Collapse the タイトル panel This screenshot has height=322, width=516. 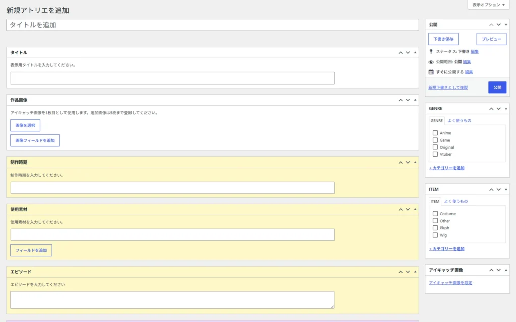[415, 52]
